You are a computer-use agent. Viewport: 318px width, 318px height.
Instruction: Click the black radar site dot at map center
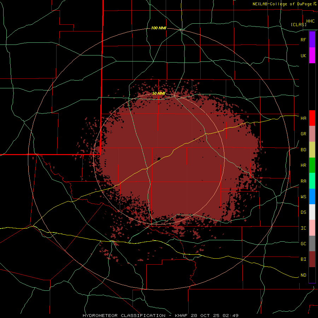pyautogui.click(x=159, y=159)
